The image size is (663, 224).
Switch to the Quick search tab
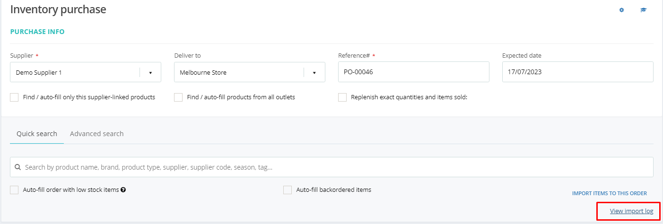pos(37,134)
